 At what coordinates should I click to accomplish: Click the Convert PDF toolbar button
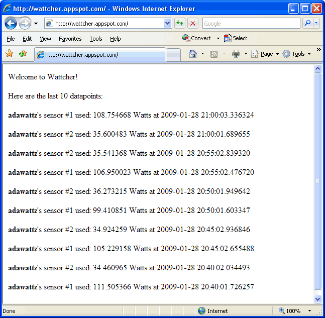196,38
